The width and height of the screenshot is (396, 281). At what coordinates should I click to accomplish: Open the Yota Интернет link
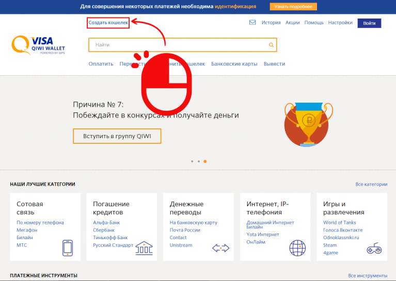pyautogui.click(x=263, y=235)
